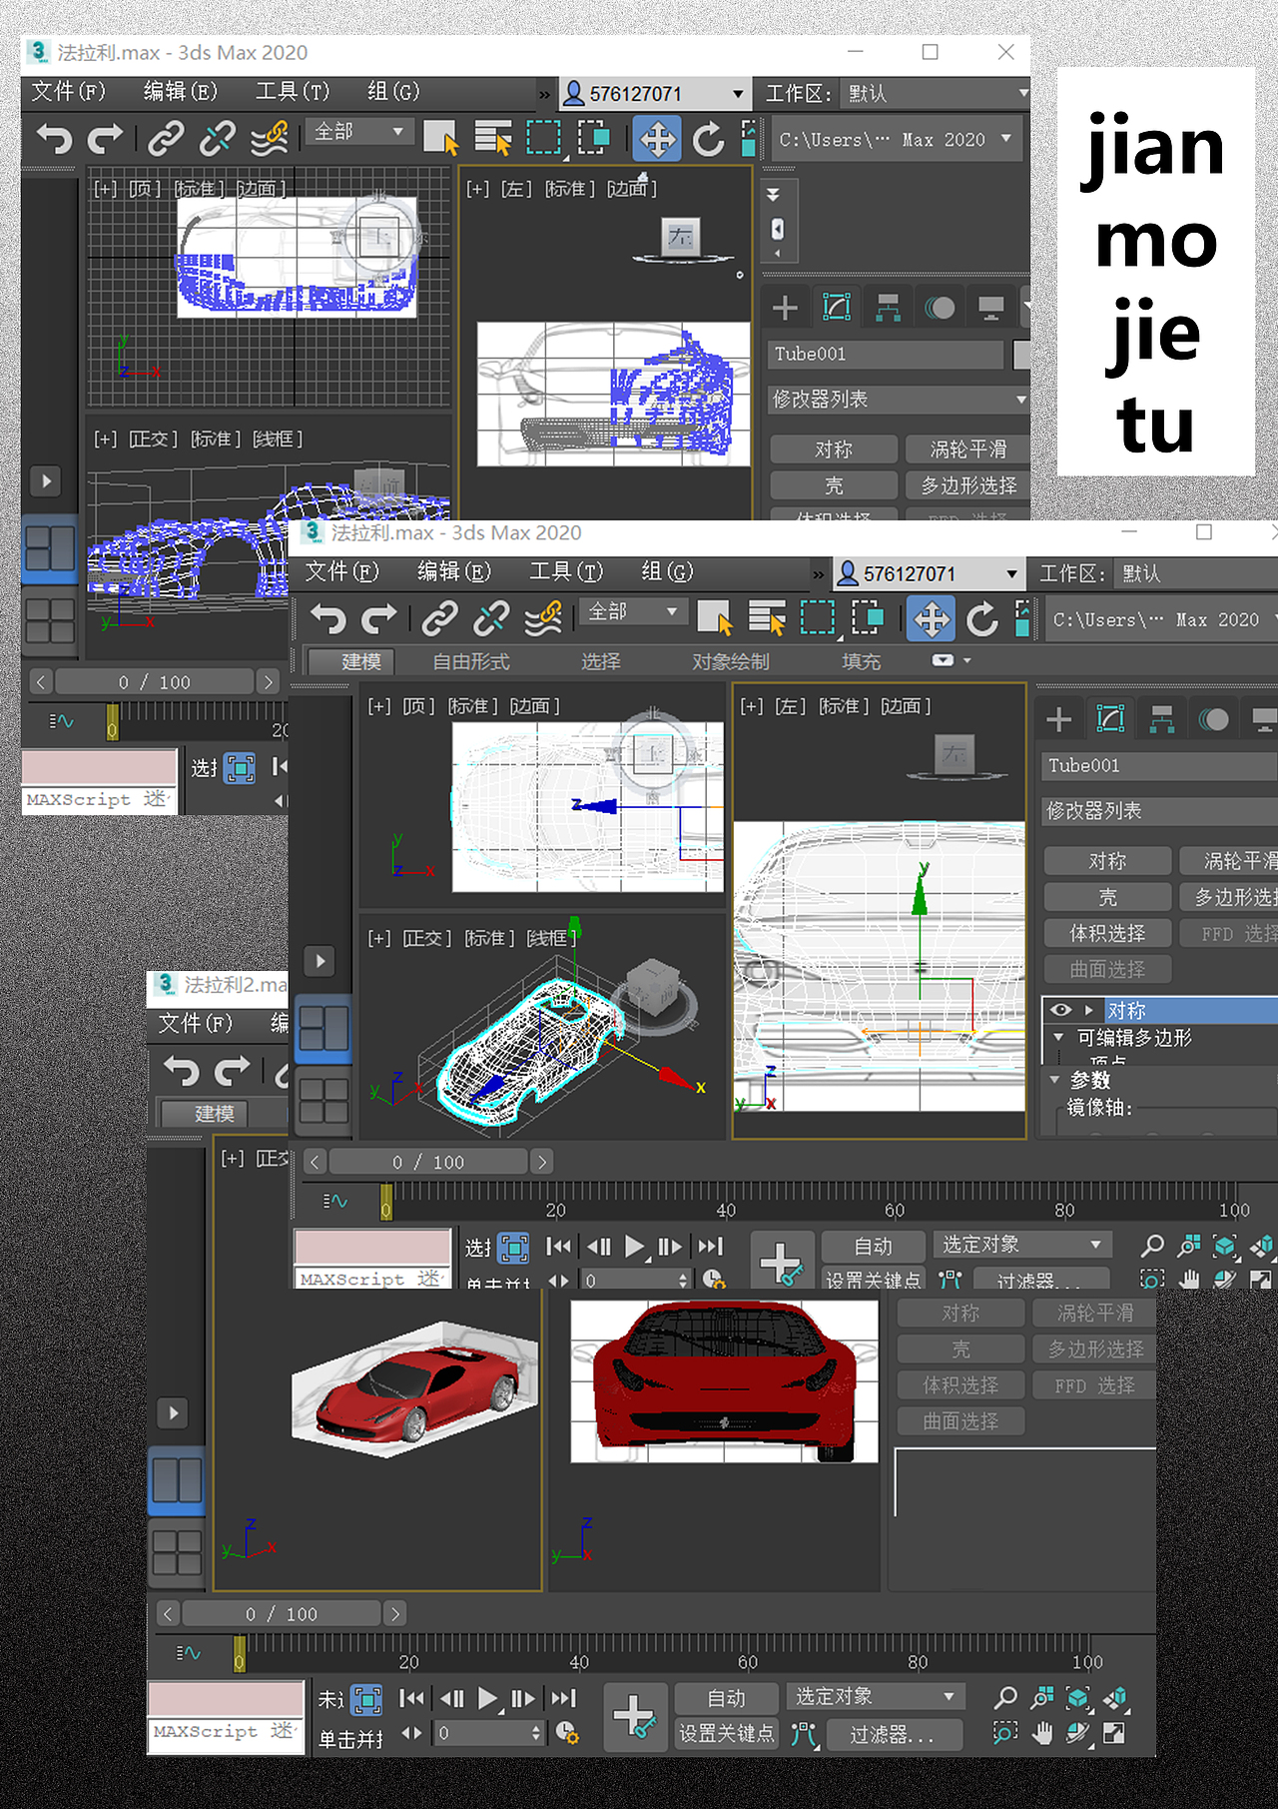Select Pan View hand in the bottom window
1278x1809 pixels.
[1042, 1733]
